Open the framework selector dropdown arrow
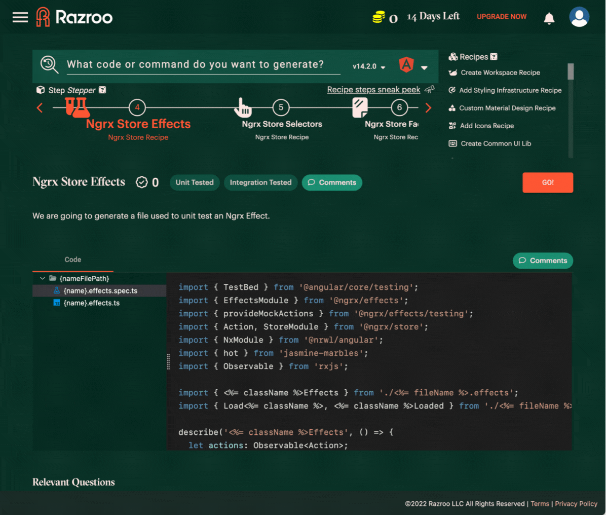The width and height of the screenshot is (606, 515). [x=424, y=67]
